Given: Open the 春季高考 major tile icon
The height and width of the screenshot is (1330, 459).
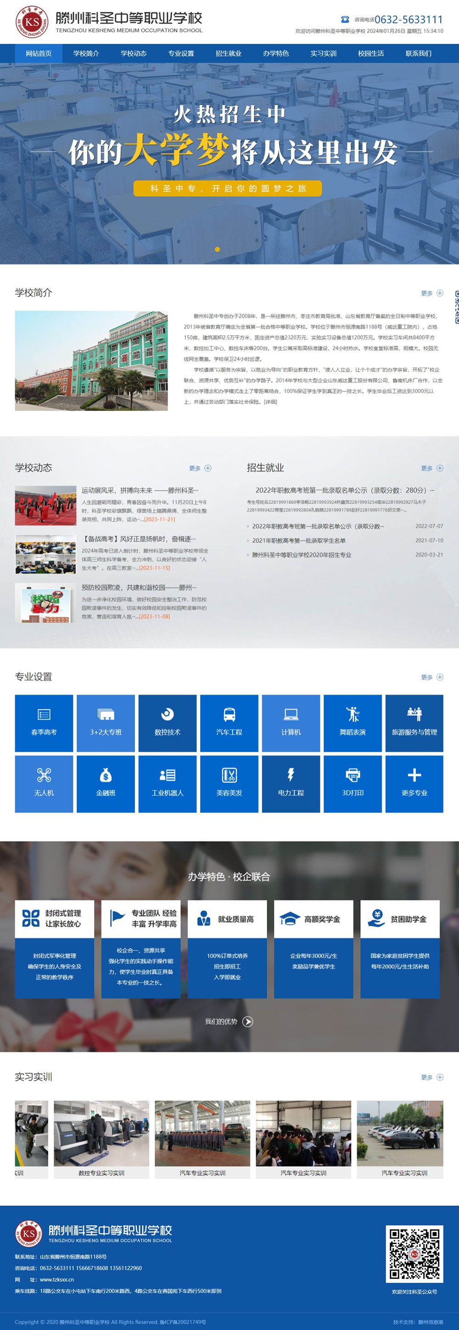Looking at the screenshot, I should pos(44,715).
